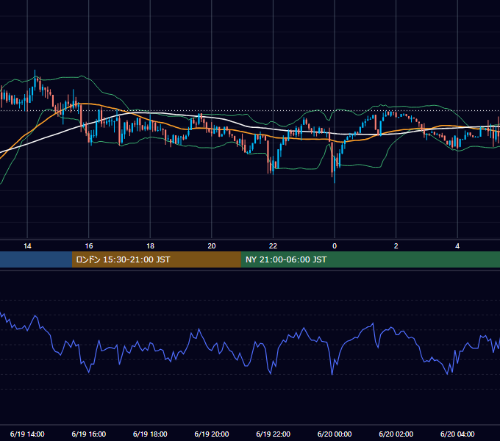
Task: Click the 18 hour label on price chart axis
Action: [x=150, y=246]
